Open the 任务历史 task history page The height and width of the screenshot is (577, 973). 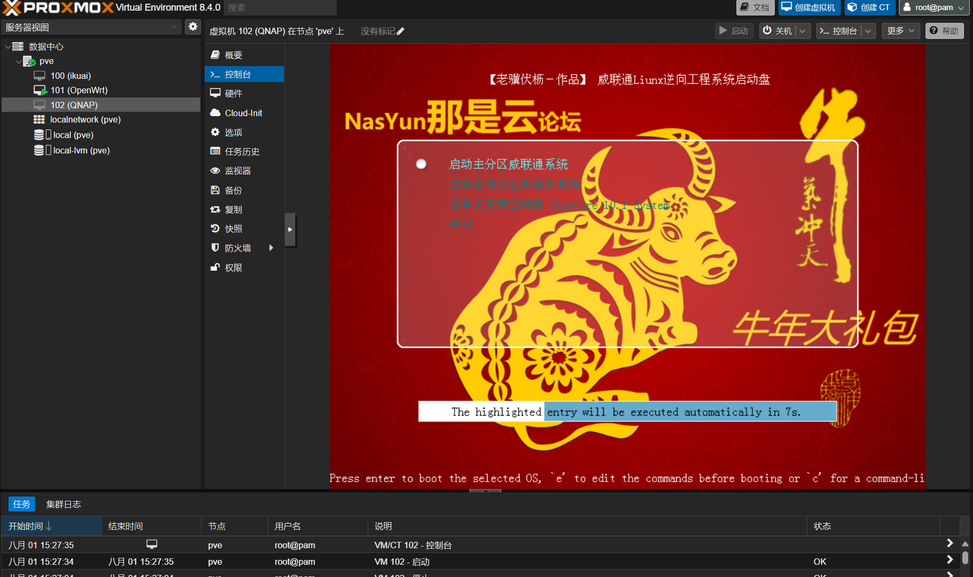click(244, 151)
